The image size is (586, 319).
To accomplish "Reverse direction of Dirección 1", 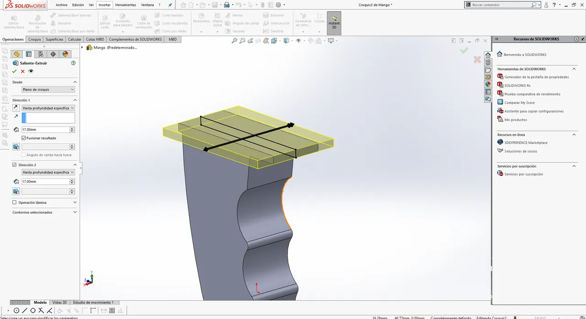I will tap(16, 108).
